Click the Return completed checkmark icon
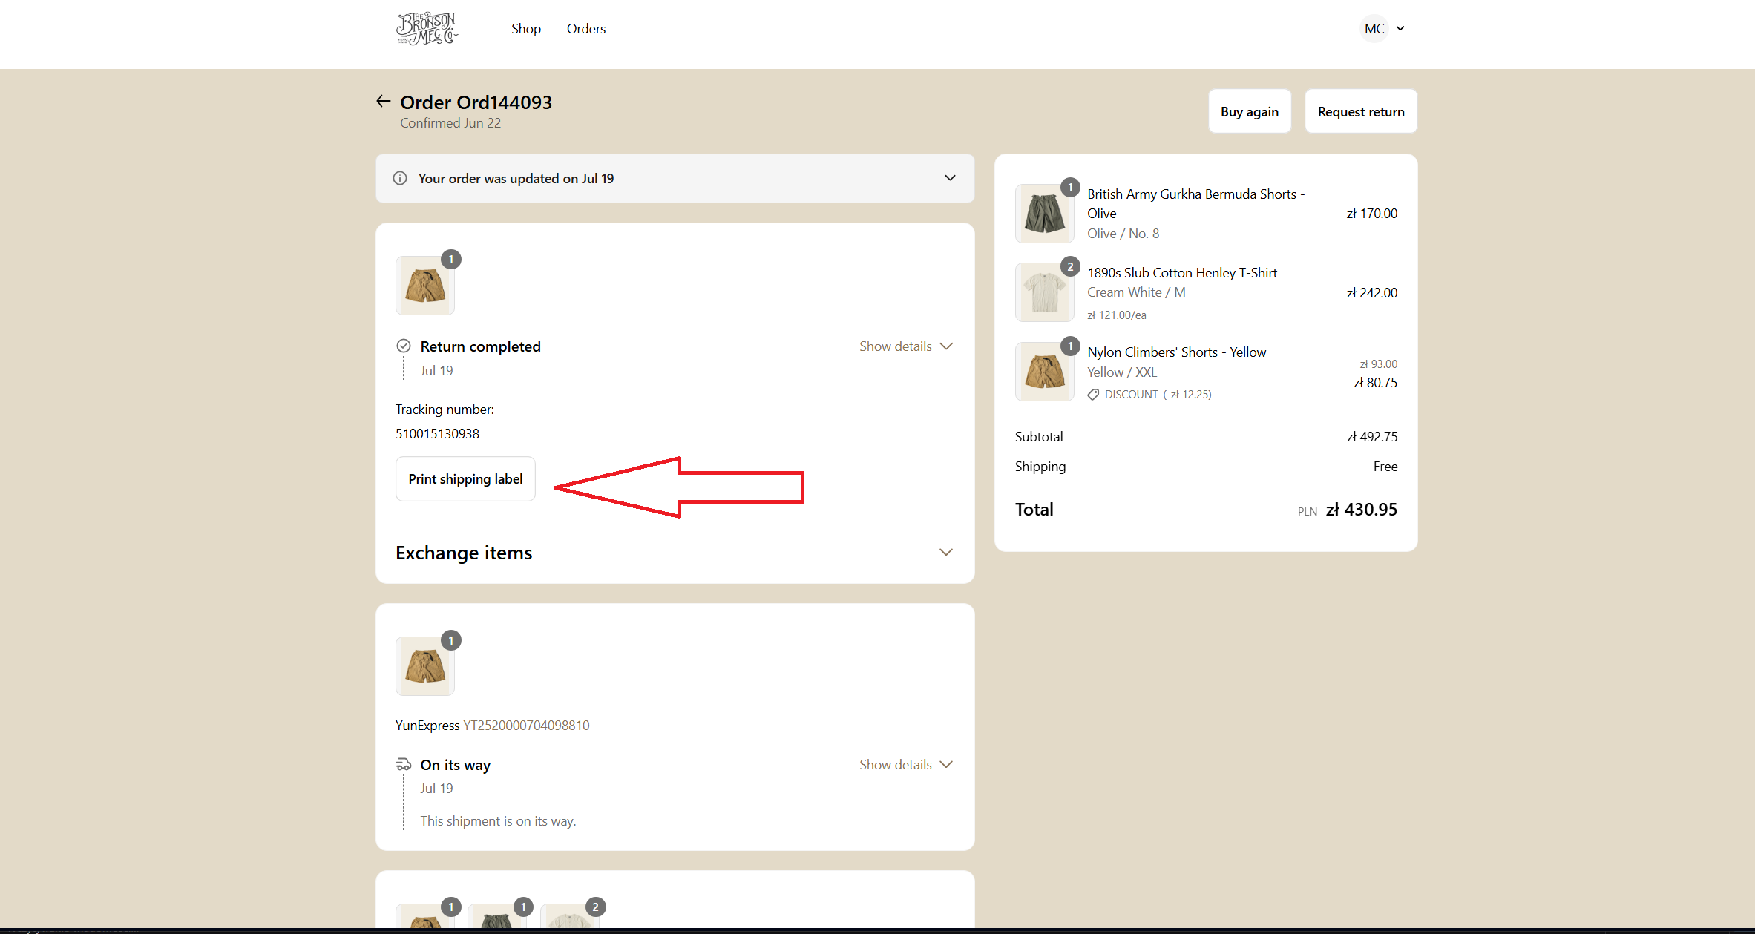Image resolution: width=1755 pixels, height=934 pixels. click(x=404, y=346)
